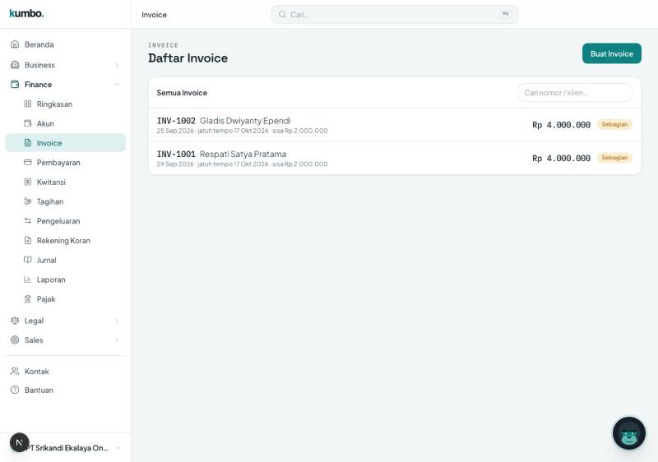
Task: Click the Buat Invoice button
Action: pos(611,53)
